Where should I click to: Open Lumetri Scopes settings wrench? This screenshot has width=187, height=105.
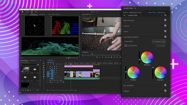[x=67, y=58]
